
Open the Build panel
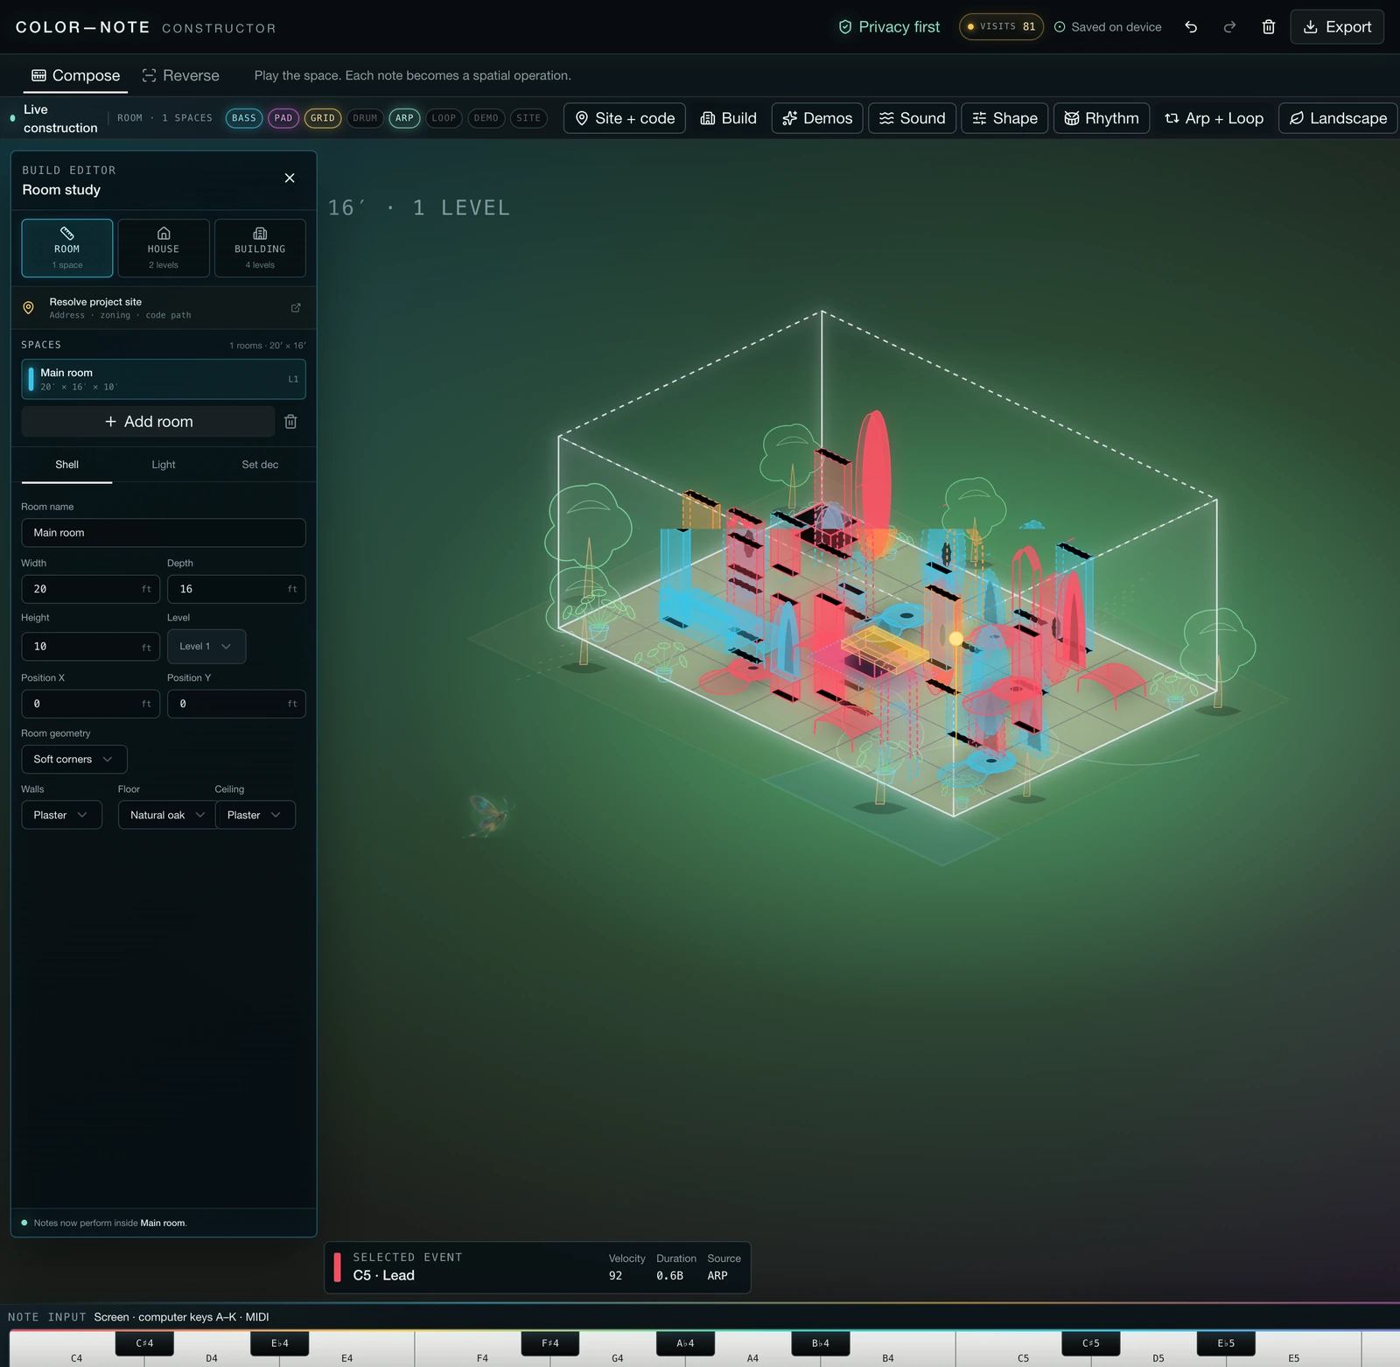point(728,118)
